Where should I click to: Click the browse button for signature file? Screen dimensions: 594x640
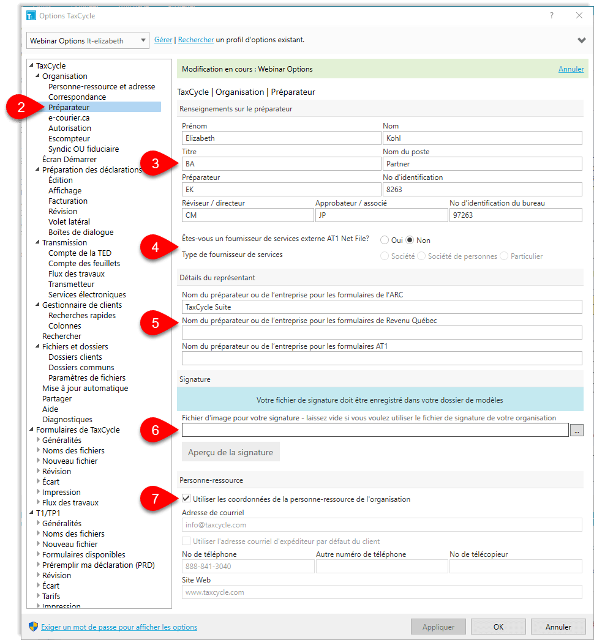[576, 430]
